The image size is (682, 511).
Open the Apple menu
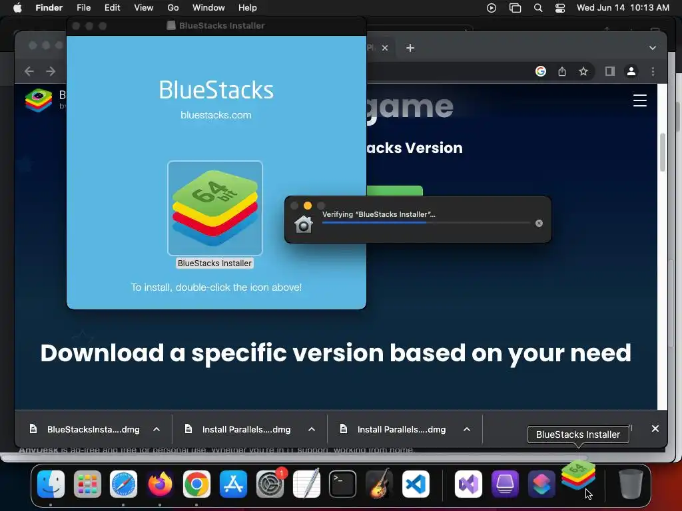click(17, 8)
